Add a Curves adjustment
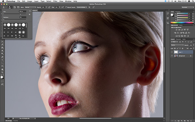This screenshot has height=122, width=195. pos(182,30)
